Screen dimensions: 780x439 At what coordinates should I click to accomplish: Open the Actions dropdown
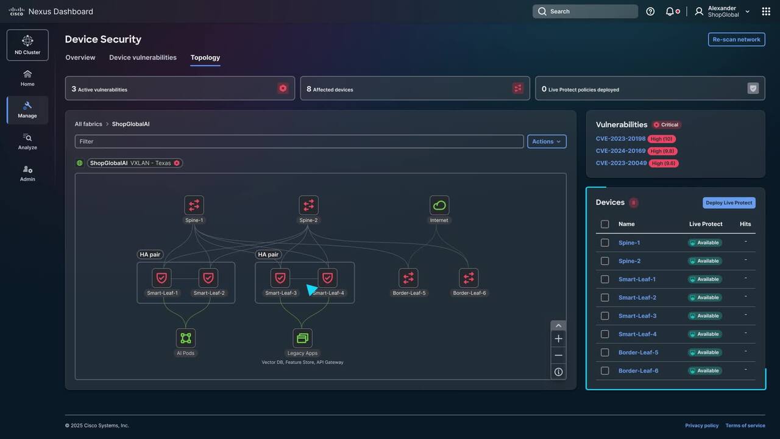(547, 141)
